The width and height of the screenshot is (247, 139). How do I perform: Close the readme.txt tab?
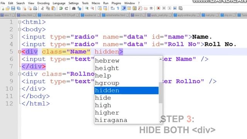98,15
